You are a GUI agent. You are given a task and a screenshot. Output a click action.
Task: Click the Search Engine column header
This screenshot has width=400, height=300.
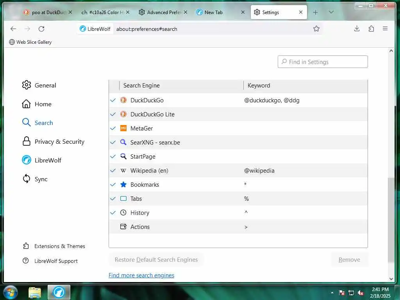pyautogui.click(x=181, y=86)
